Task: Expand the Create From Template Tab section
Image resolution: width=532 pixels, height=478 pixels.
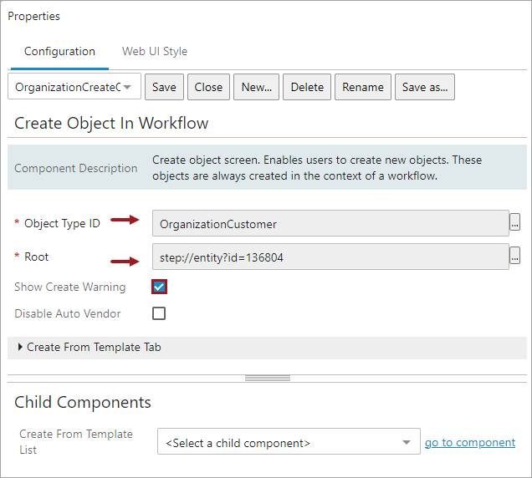Action: (x=20, y=347)
